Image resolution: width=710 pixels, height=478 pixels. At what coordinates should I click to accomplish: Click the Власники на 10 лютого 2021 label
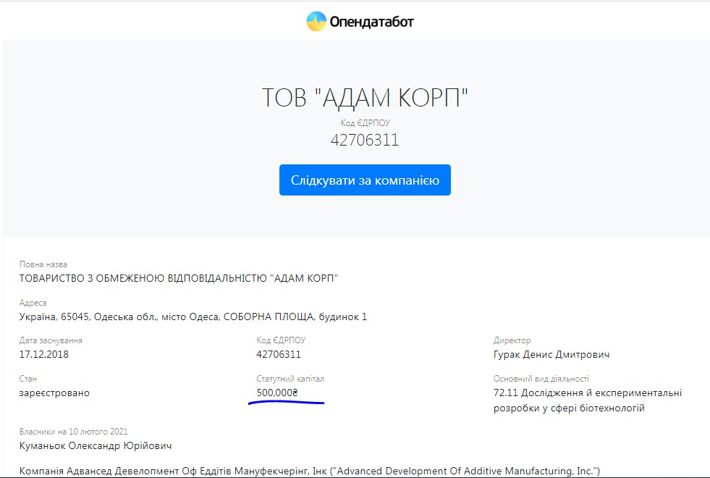pos(74,432)
